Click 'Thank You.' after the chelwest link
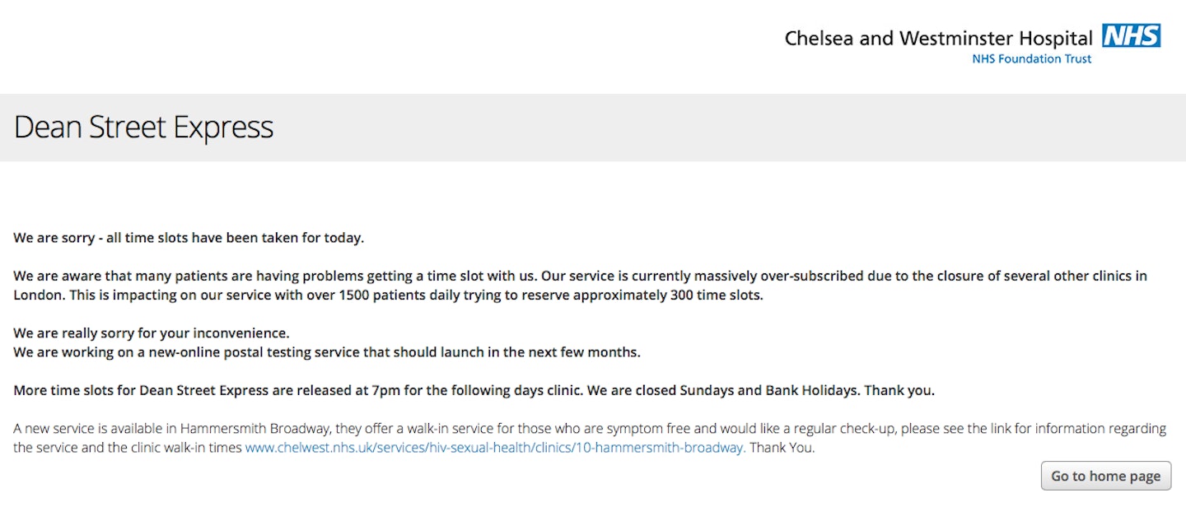Viewport: 1186px width, 521px height. (x=782, y=449)
